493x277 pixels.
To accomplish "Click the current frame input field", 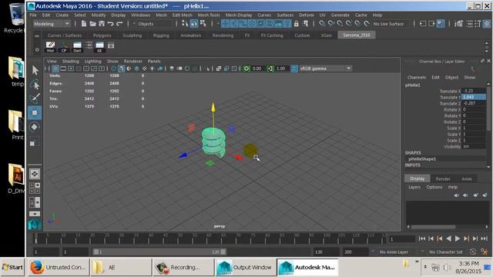I will [x=402, y=239].
